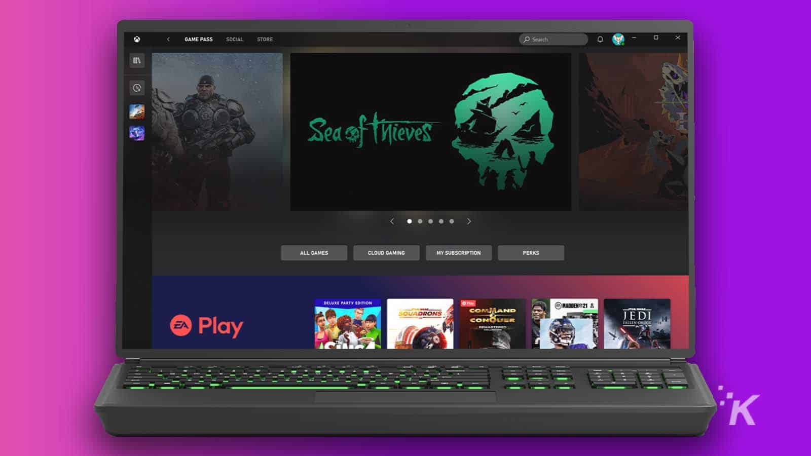811x456 pixels.
Task: Click the Cloud Gaming button
Action: click(x=386, y=253)
